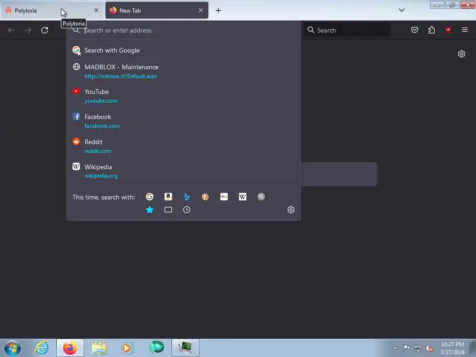476x357 pixels.
Task: Open the Wikipedia suggestion
Action: coord(183,171)
